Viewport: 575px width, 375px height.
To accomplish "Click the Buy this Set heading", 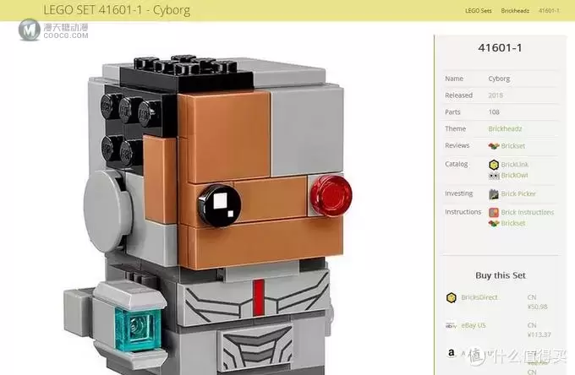I will pos(501,275).
